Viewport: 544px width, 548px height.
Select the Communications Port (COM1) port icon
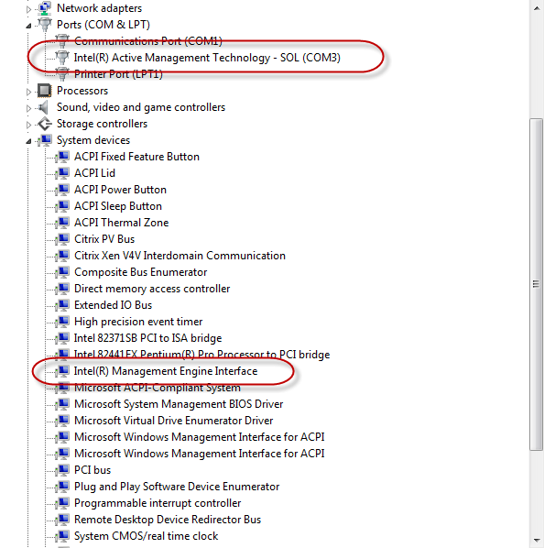[x=62, y=41]
